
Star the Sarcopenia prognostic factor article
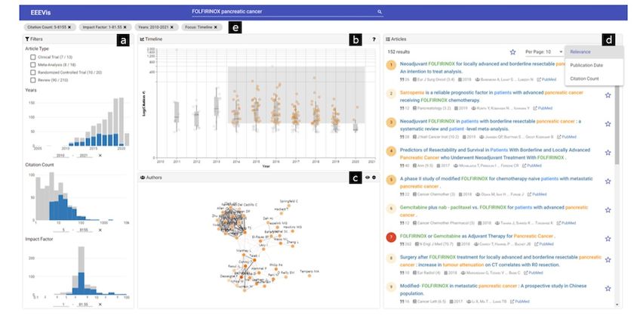[x=608, y=95]
